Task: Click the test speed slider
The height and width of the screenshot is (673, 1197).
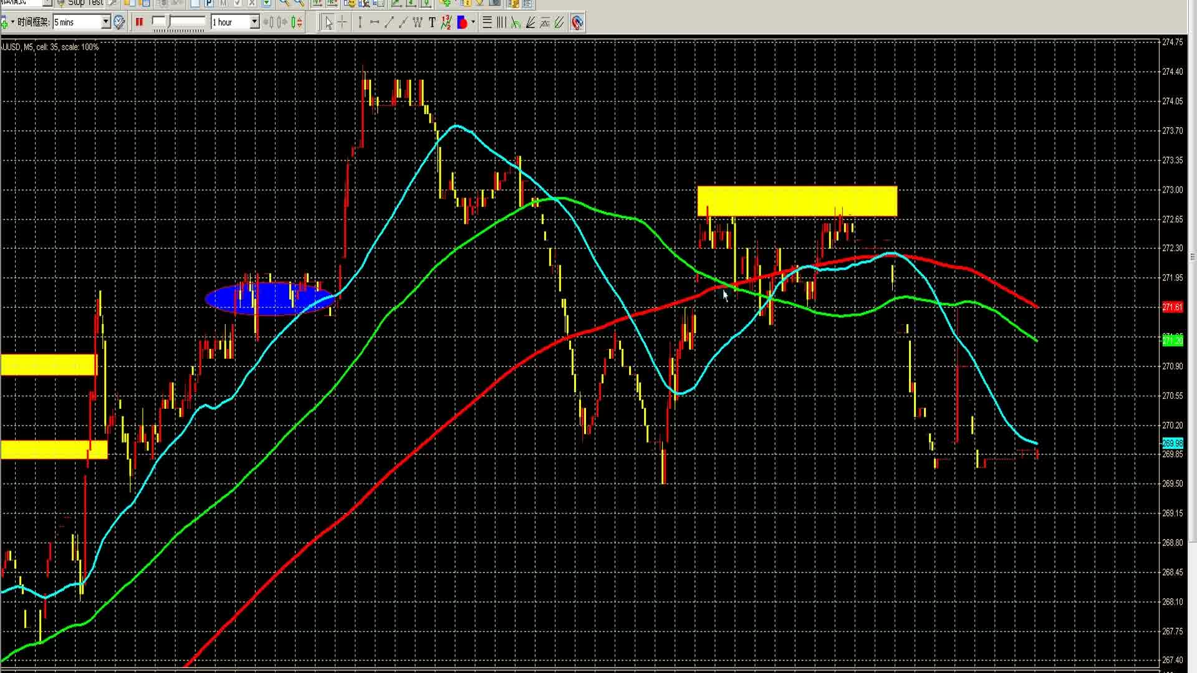Action: click(x=179, y=22)
